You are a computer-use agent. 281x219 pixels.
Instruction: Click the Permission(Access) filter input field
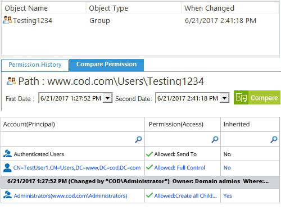tap(183, 139)
